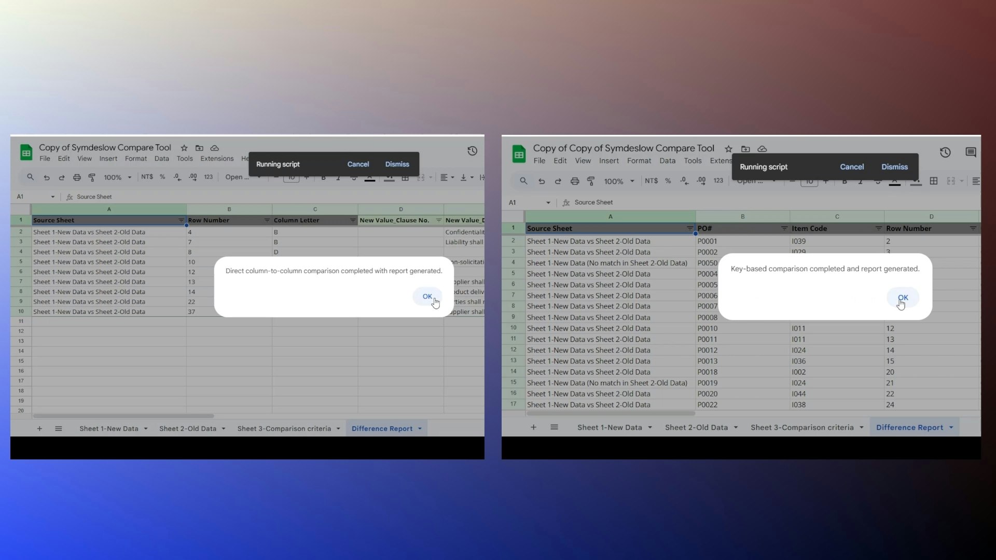The image size is (996, 560).
Task: Open the Extensions menu
Action: pyautogui.click(x=216, y=159)
